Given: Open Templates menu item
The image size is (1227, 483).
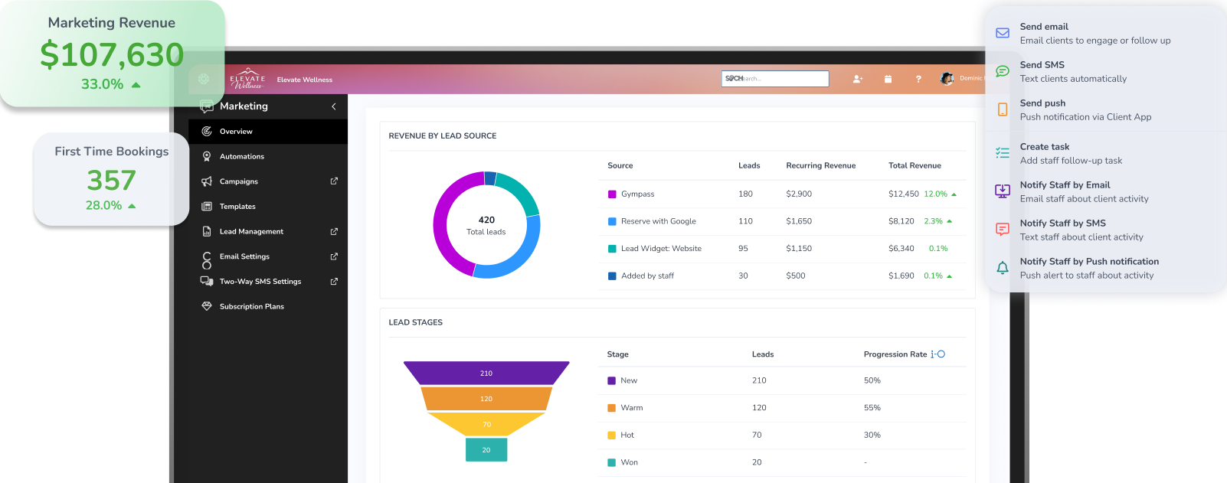Looking at the screenshot, I should click(x=237, y=207).
